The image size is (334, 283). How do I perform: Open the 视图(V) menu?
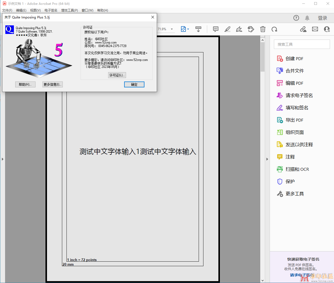pos(35,10)
